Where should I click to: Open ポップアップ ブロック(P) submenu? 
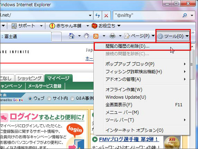[x=142, y=64]
